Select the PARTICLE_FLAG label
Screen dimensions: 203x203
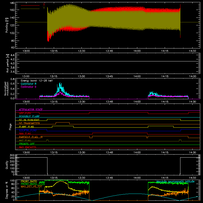(28, 137)
